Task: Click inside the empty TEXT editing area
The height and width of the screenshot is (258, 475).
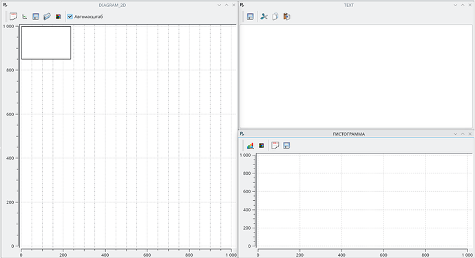Action: [x=357, y=76]
